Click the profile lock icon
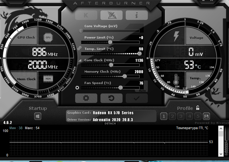The height and width of the screenshot is (162, 229). [198, 108]
